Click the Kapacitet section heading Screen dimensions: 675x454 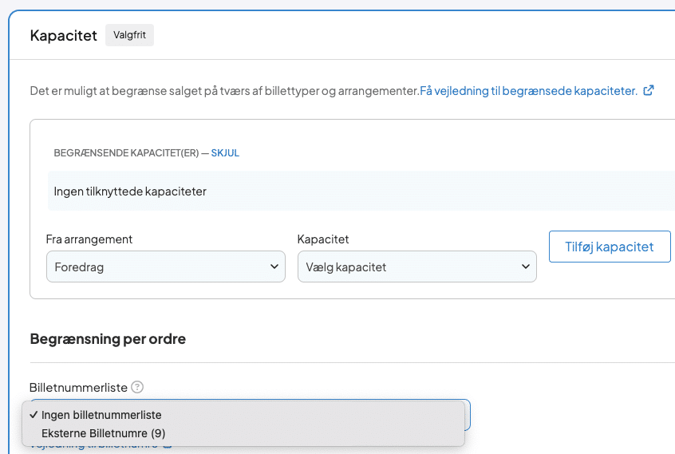pyautogui.click(x=63, y=36)
